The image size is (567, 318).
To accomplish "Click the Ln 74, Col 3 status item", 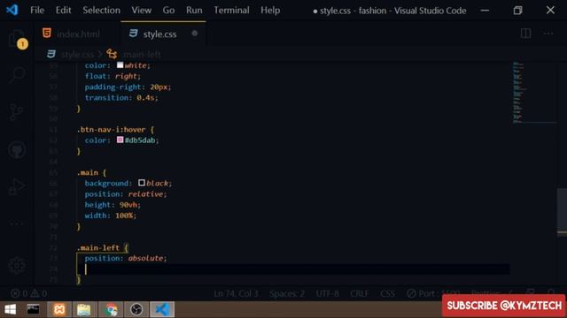I will [x=236, y=293].
